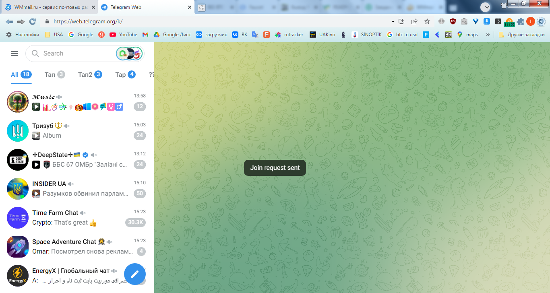Image resolution: width=550 pixels, height=293 pixels.
Task: Go back in browser history
Action: point(10,21)
